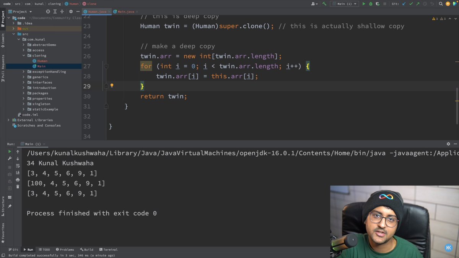Move up the stack trace using the up arrow
459x258 pixels.
pyautogui.click(x=18, y=152)
